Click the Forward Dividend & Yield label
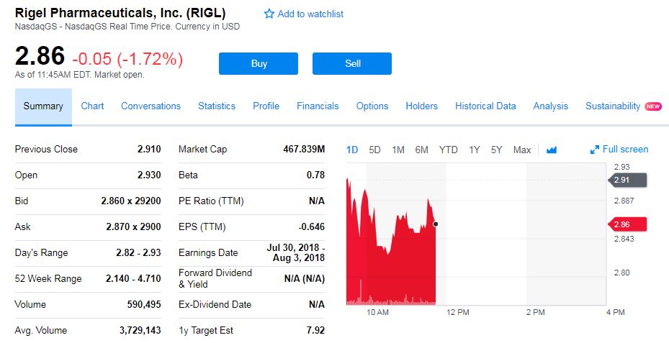The width and height of the screenshot is (669, 343). (215, 279)
